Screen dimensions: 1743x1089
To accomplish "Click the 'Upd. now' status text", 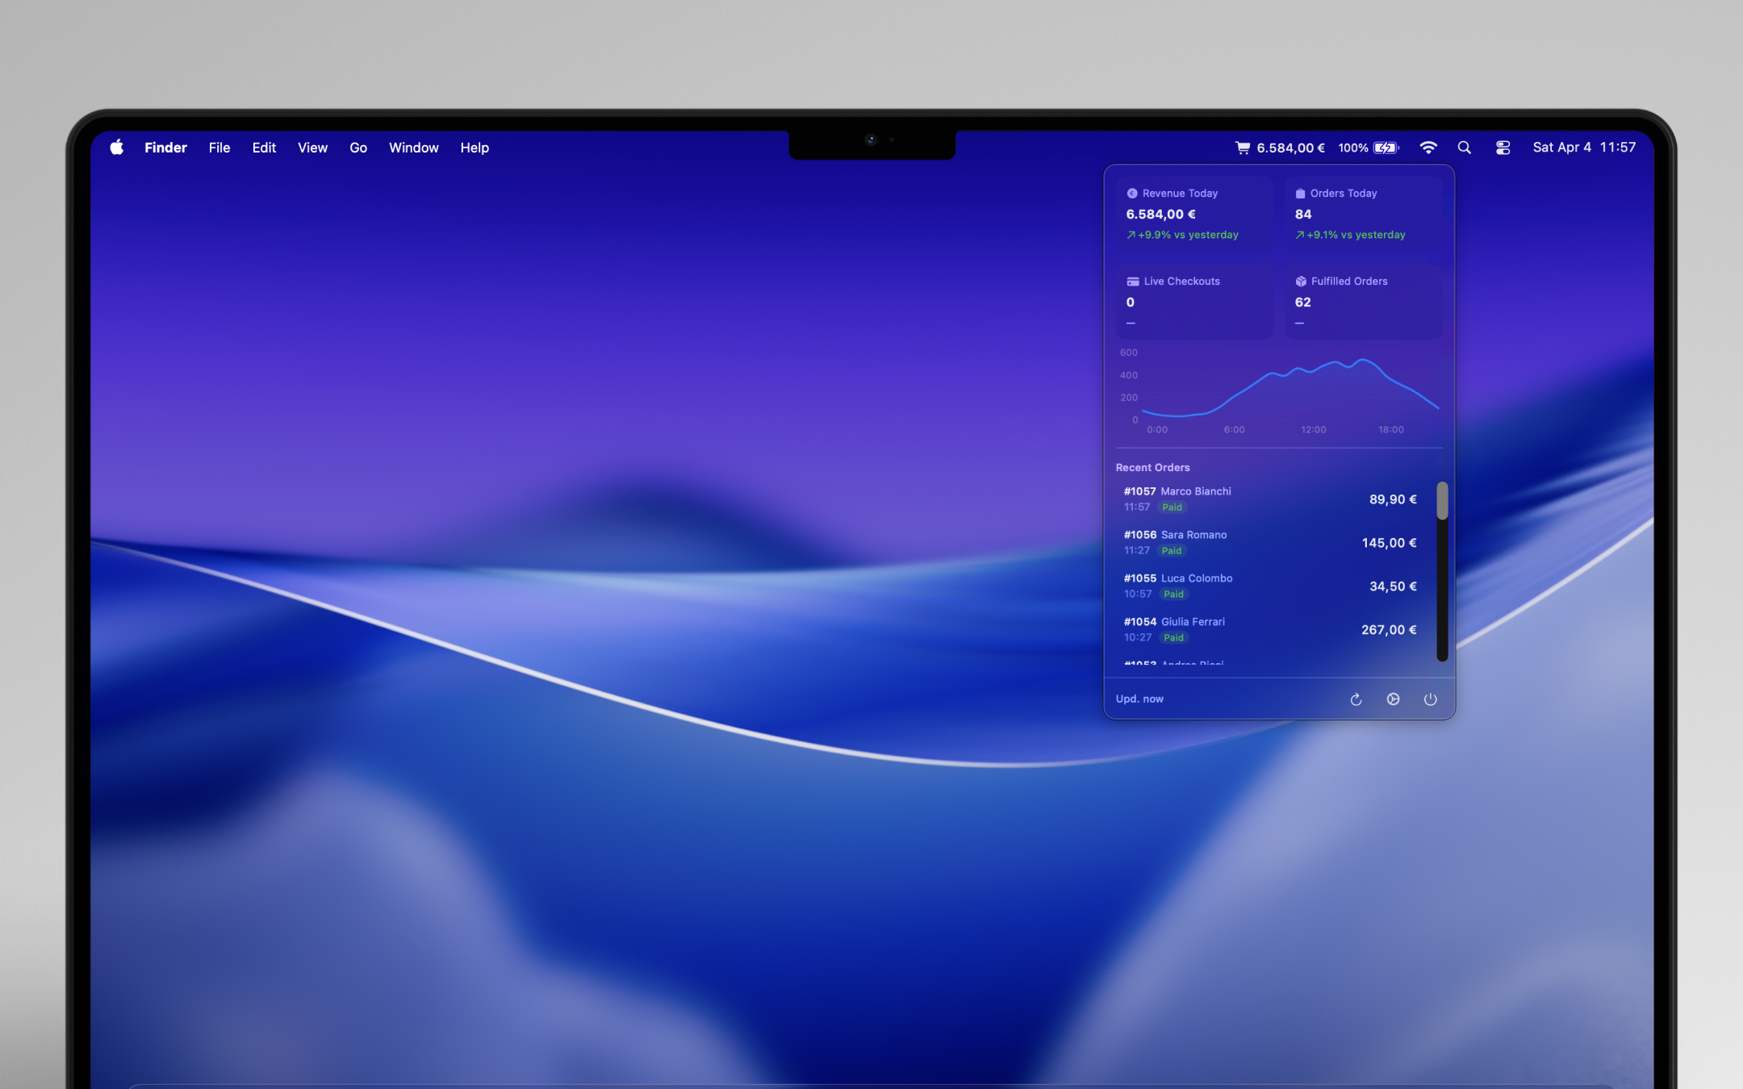I will tap(1139, 699).
